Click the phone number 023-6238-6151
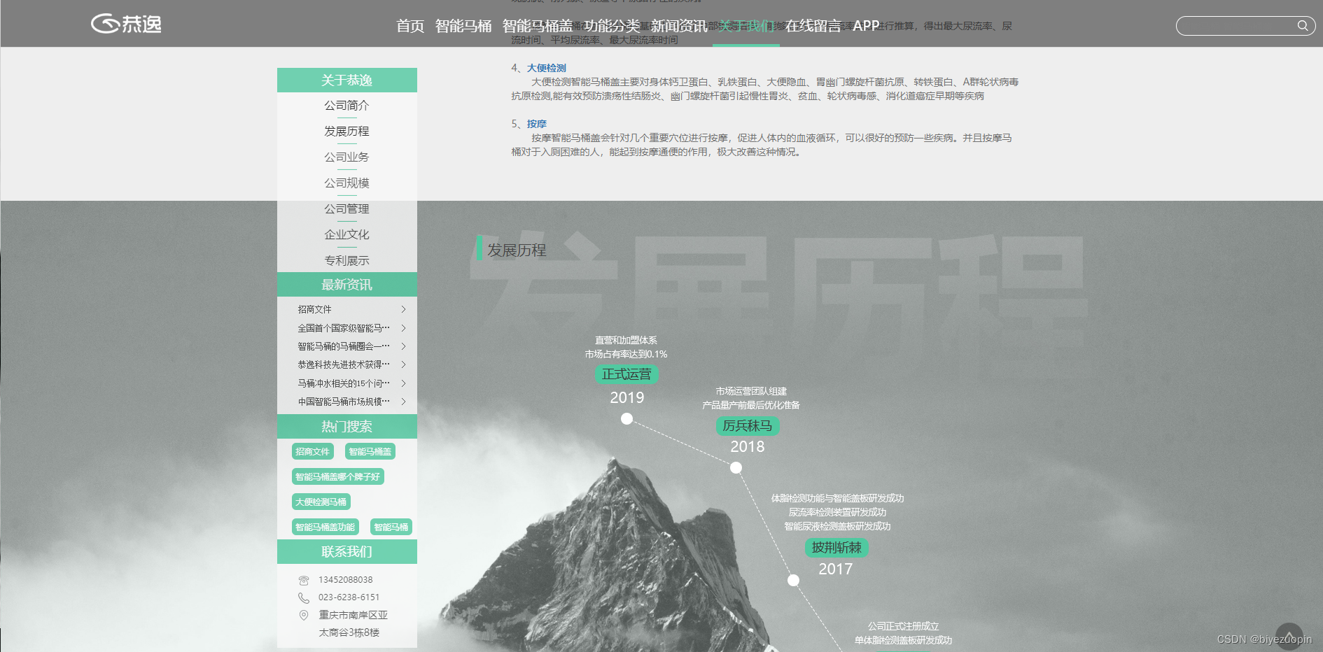This screenshot has width=1323, height=652. pyautogui.click(x=349, y=597)
